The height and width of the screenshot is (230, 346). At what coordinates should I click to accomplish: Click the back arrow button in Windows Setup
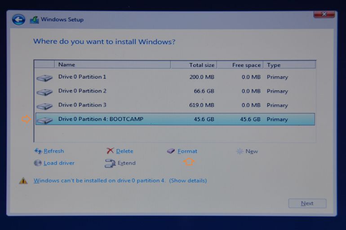pyautogui.click(x=18, y=20)
